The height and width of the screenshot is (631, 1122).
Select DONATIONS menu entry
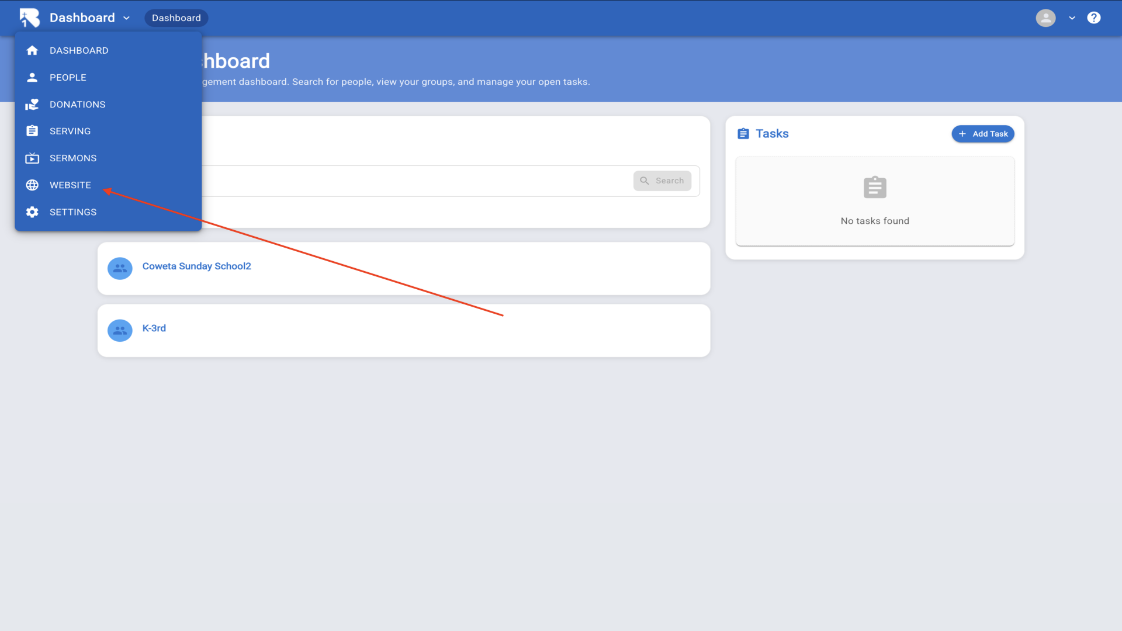click(77, 105)
